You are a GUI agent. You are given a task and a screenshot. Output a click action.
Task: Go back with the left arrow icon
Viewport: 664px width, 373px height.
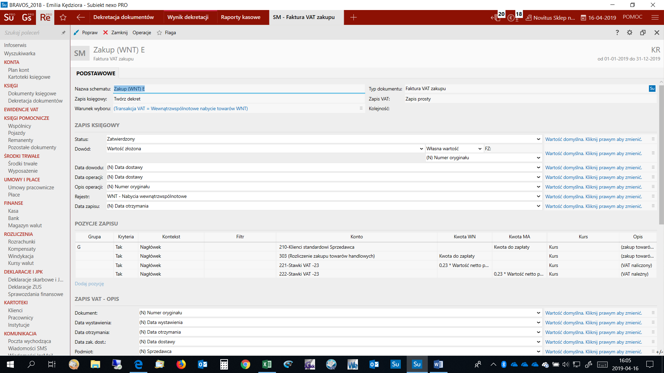pyautogui.click(x=81, y=17)
